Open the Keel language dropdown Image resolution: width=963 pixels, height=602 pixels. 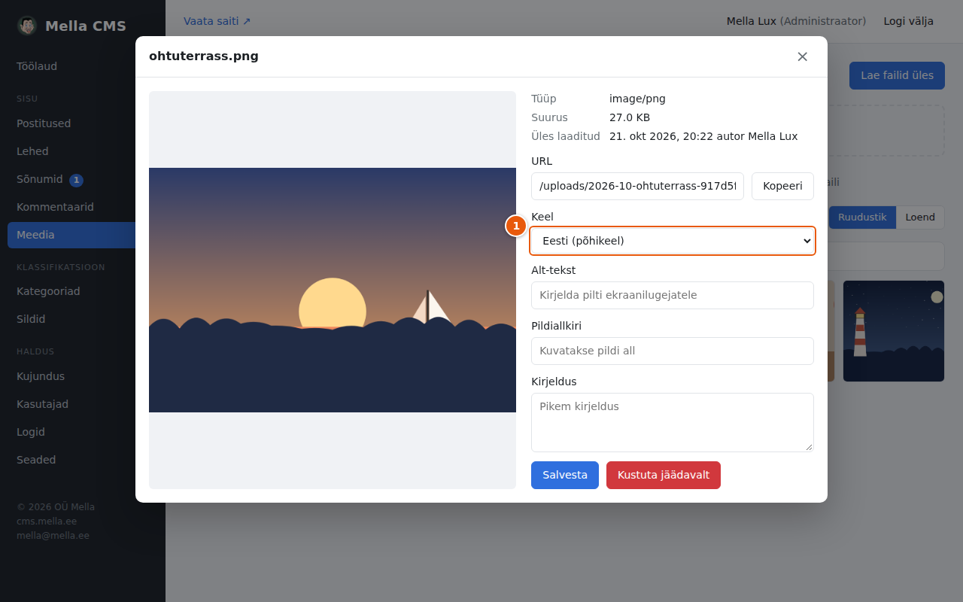coord(673,241)
